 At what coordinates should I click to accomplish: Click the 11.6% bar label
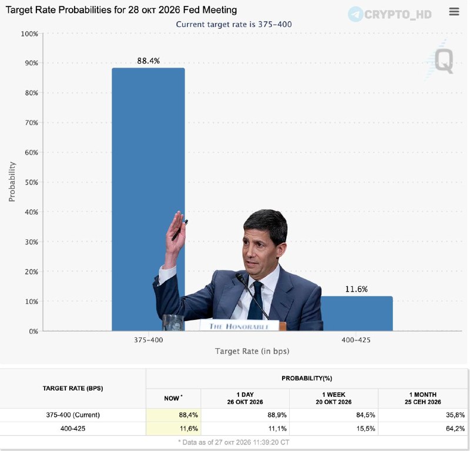tap(356, 289)
